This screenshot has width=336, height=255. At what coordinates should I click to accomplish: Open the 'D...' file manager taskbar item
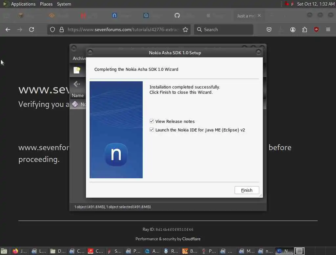(x=58, y=251)
